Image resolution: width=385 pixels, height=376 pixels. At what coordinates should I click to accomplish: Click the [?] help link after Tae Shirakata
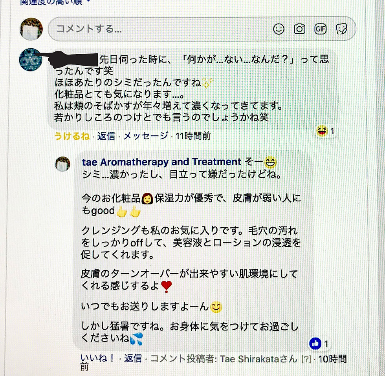tap(306, 359)
